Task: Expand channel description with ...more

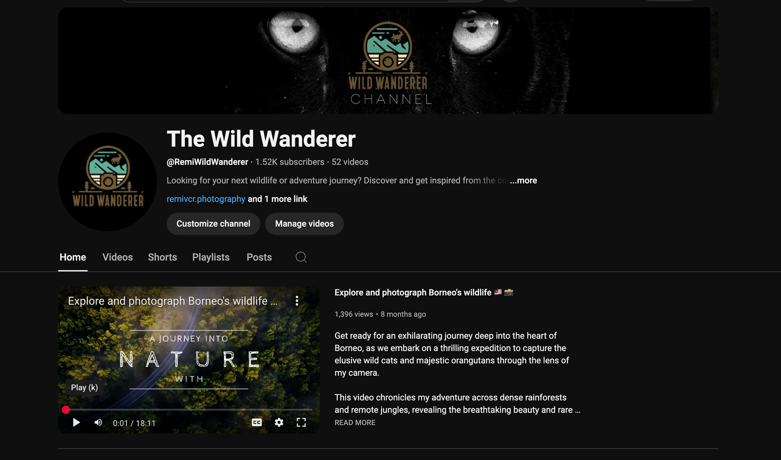Action: click(524, 181)
